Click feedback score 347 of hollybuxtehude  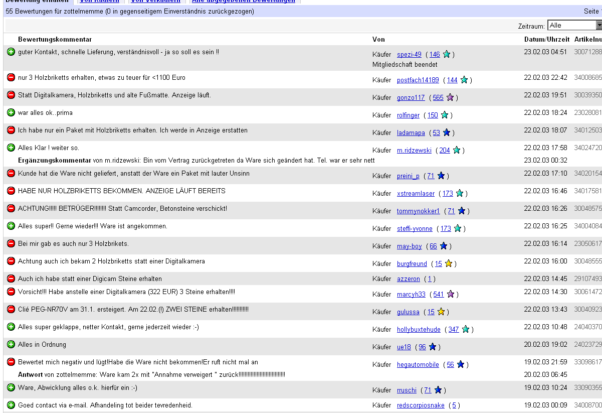(x=454, y=330)
